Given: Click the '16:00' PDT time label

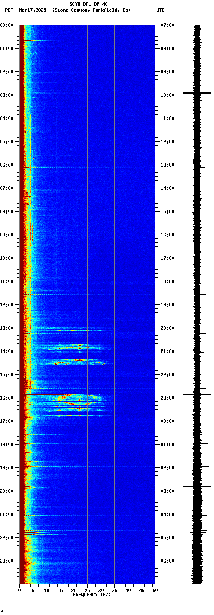Looking at the screenshot, I should pyautogui.click(x=7, y=398).
